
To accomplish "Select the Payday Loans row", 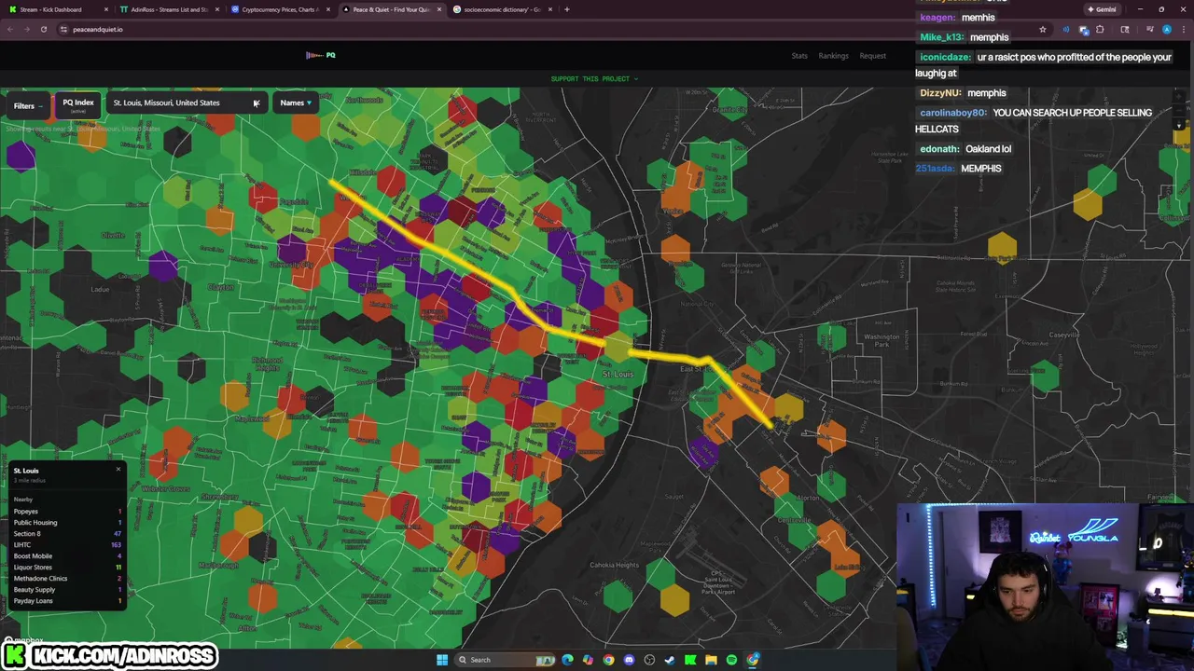I will coord(67,600).
